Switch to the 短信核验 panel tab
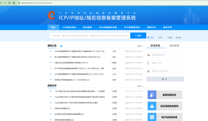Screen dimensions: 208x121 click(x=155, y=46)
